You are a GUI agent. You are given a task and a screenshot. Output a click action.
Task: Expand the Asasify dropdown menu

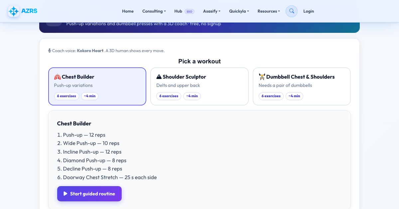click(212, 11)
